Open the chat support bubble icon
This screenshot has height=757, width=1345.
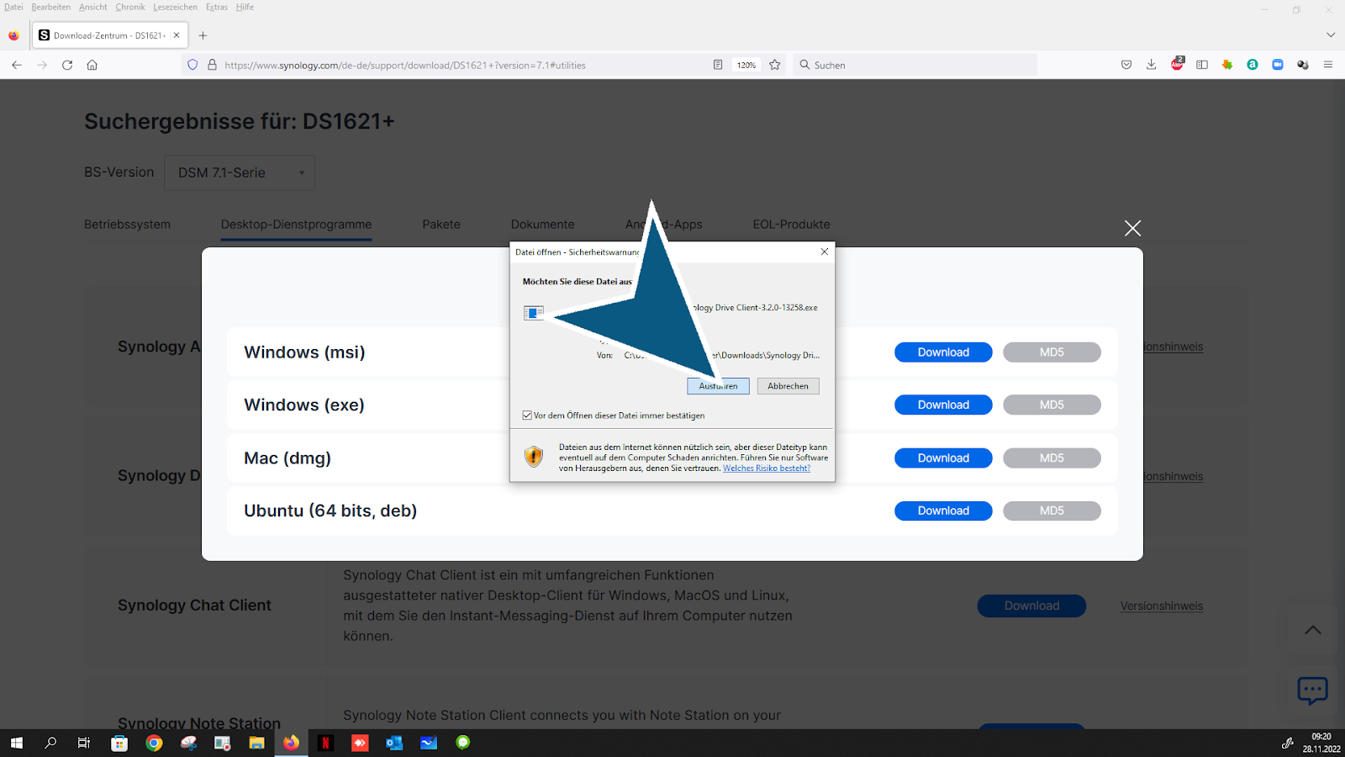pos(1312,691)
